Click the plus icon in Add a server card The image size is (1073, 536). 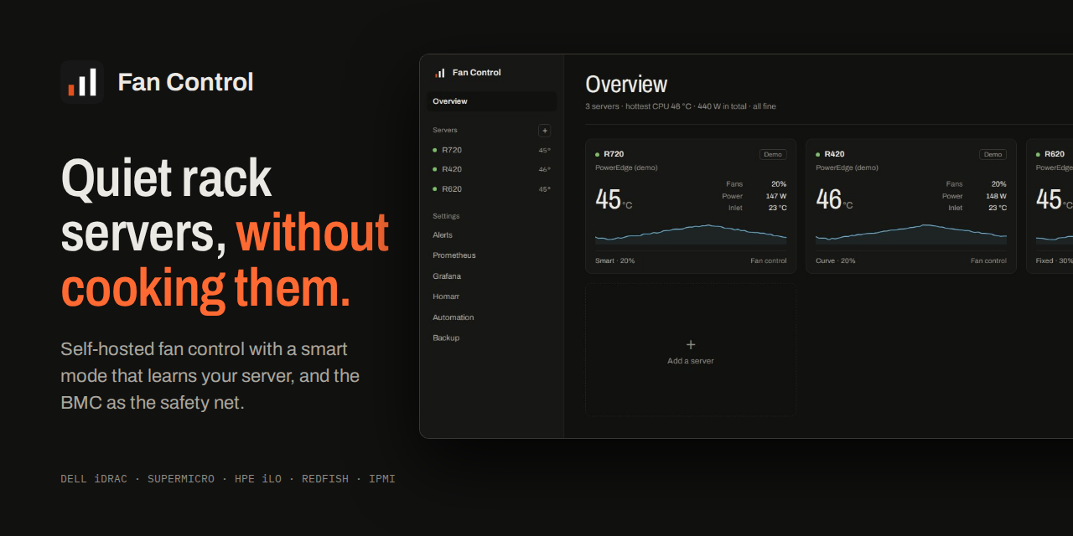(691, 344)
